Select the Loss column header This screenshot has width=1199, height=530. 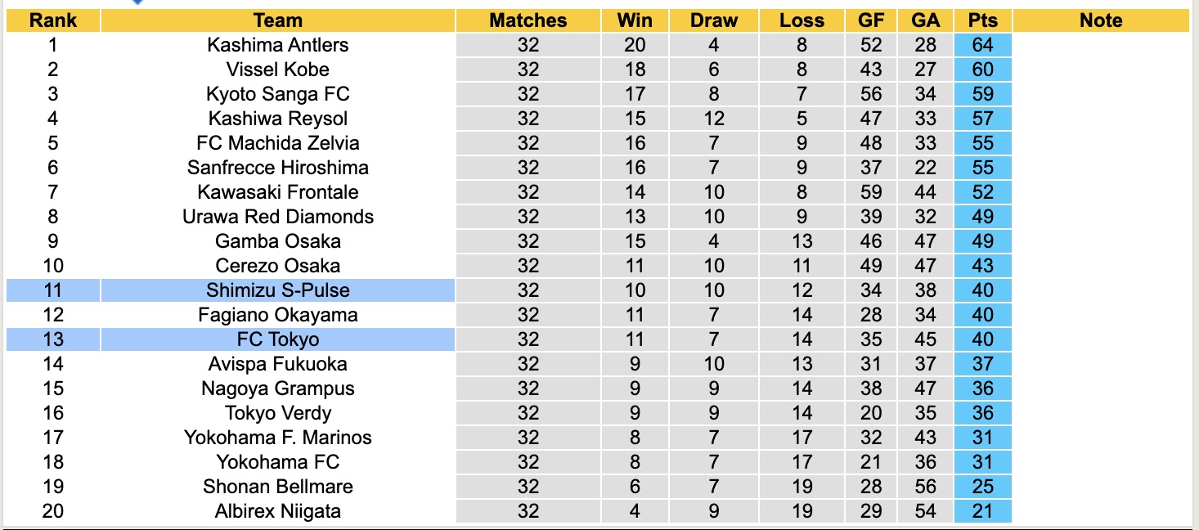tap(802, 20)
